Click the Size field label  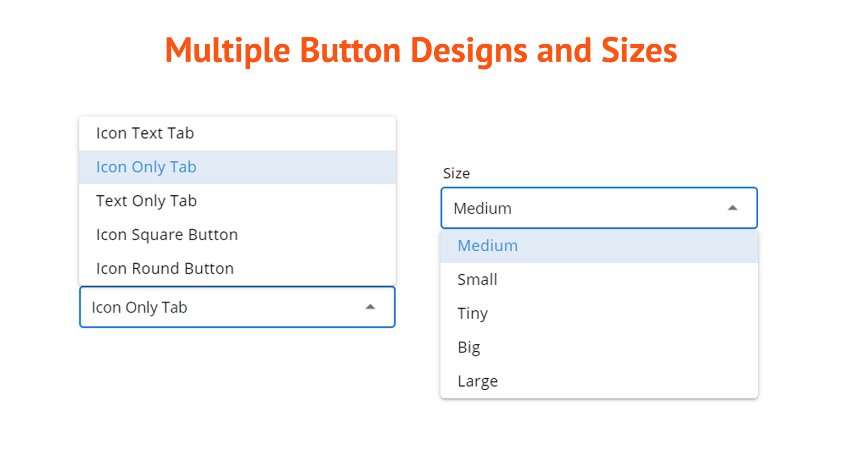click(456, 173)
